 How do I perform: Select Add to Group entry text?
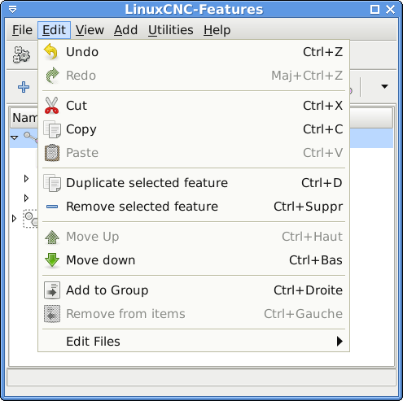(107, 290)
